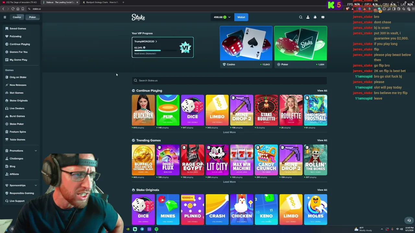
Task: Open Stake Roulette game
Action: coord(266,110)
